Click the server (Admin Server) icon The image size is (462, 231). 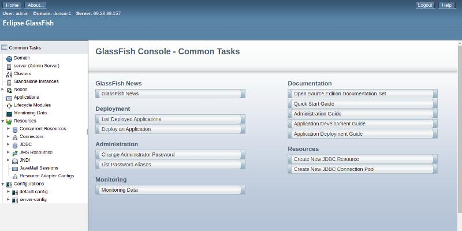(9, 66)
